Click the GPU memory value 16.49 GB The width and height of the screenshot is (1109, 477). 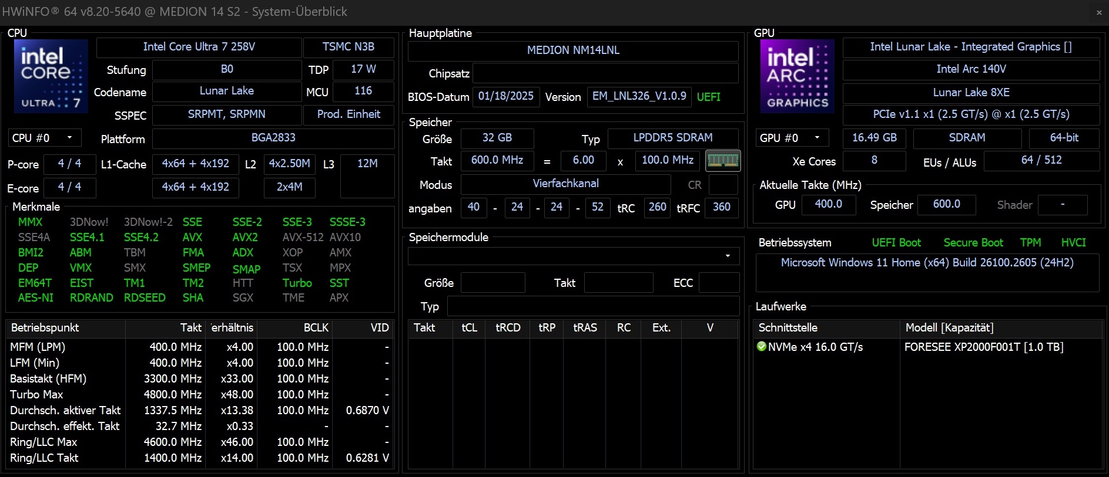click(874, 138)
